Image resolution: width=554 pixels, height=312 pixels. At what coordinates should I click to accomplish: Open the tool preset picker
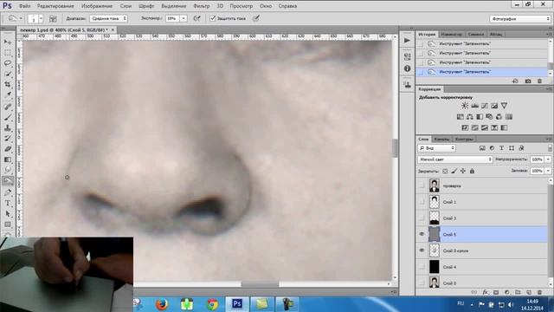[x=16, y=18]
